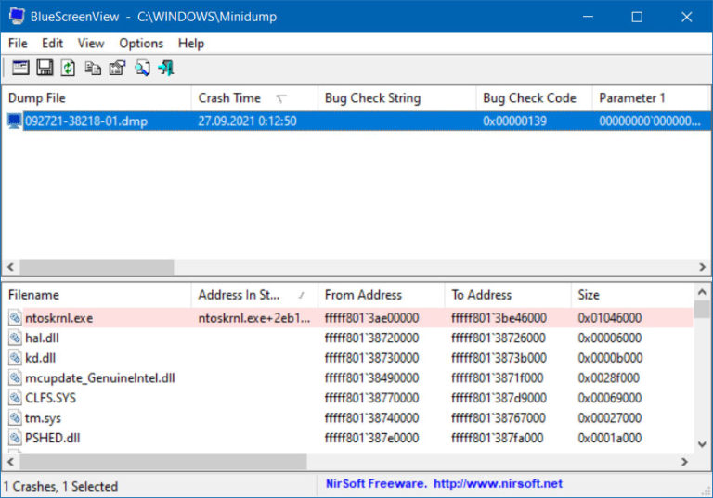Open Advanced Options toolbar icon
The height and width of the screenshot is (498, 713).
20,68
